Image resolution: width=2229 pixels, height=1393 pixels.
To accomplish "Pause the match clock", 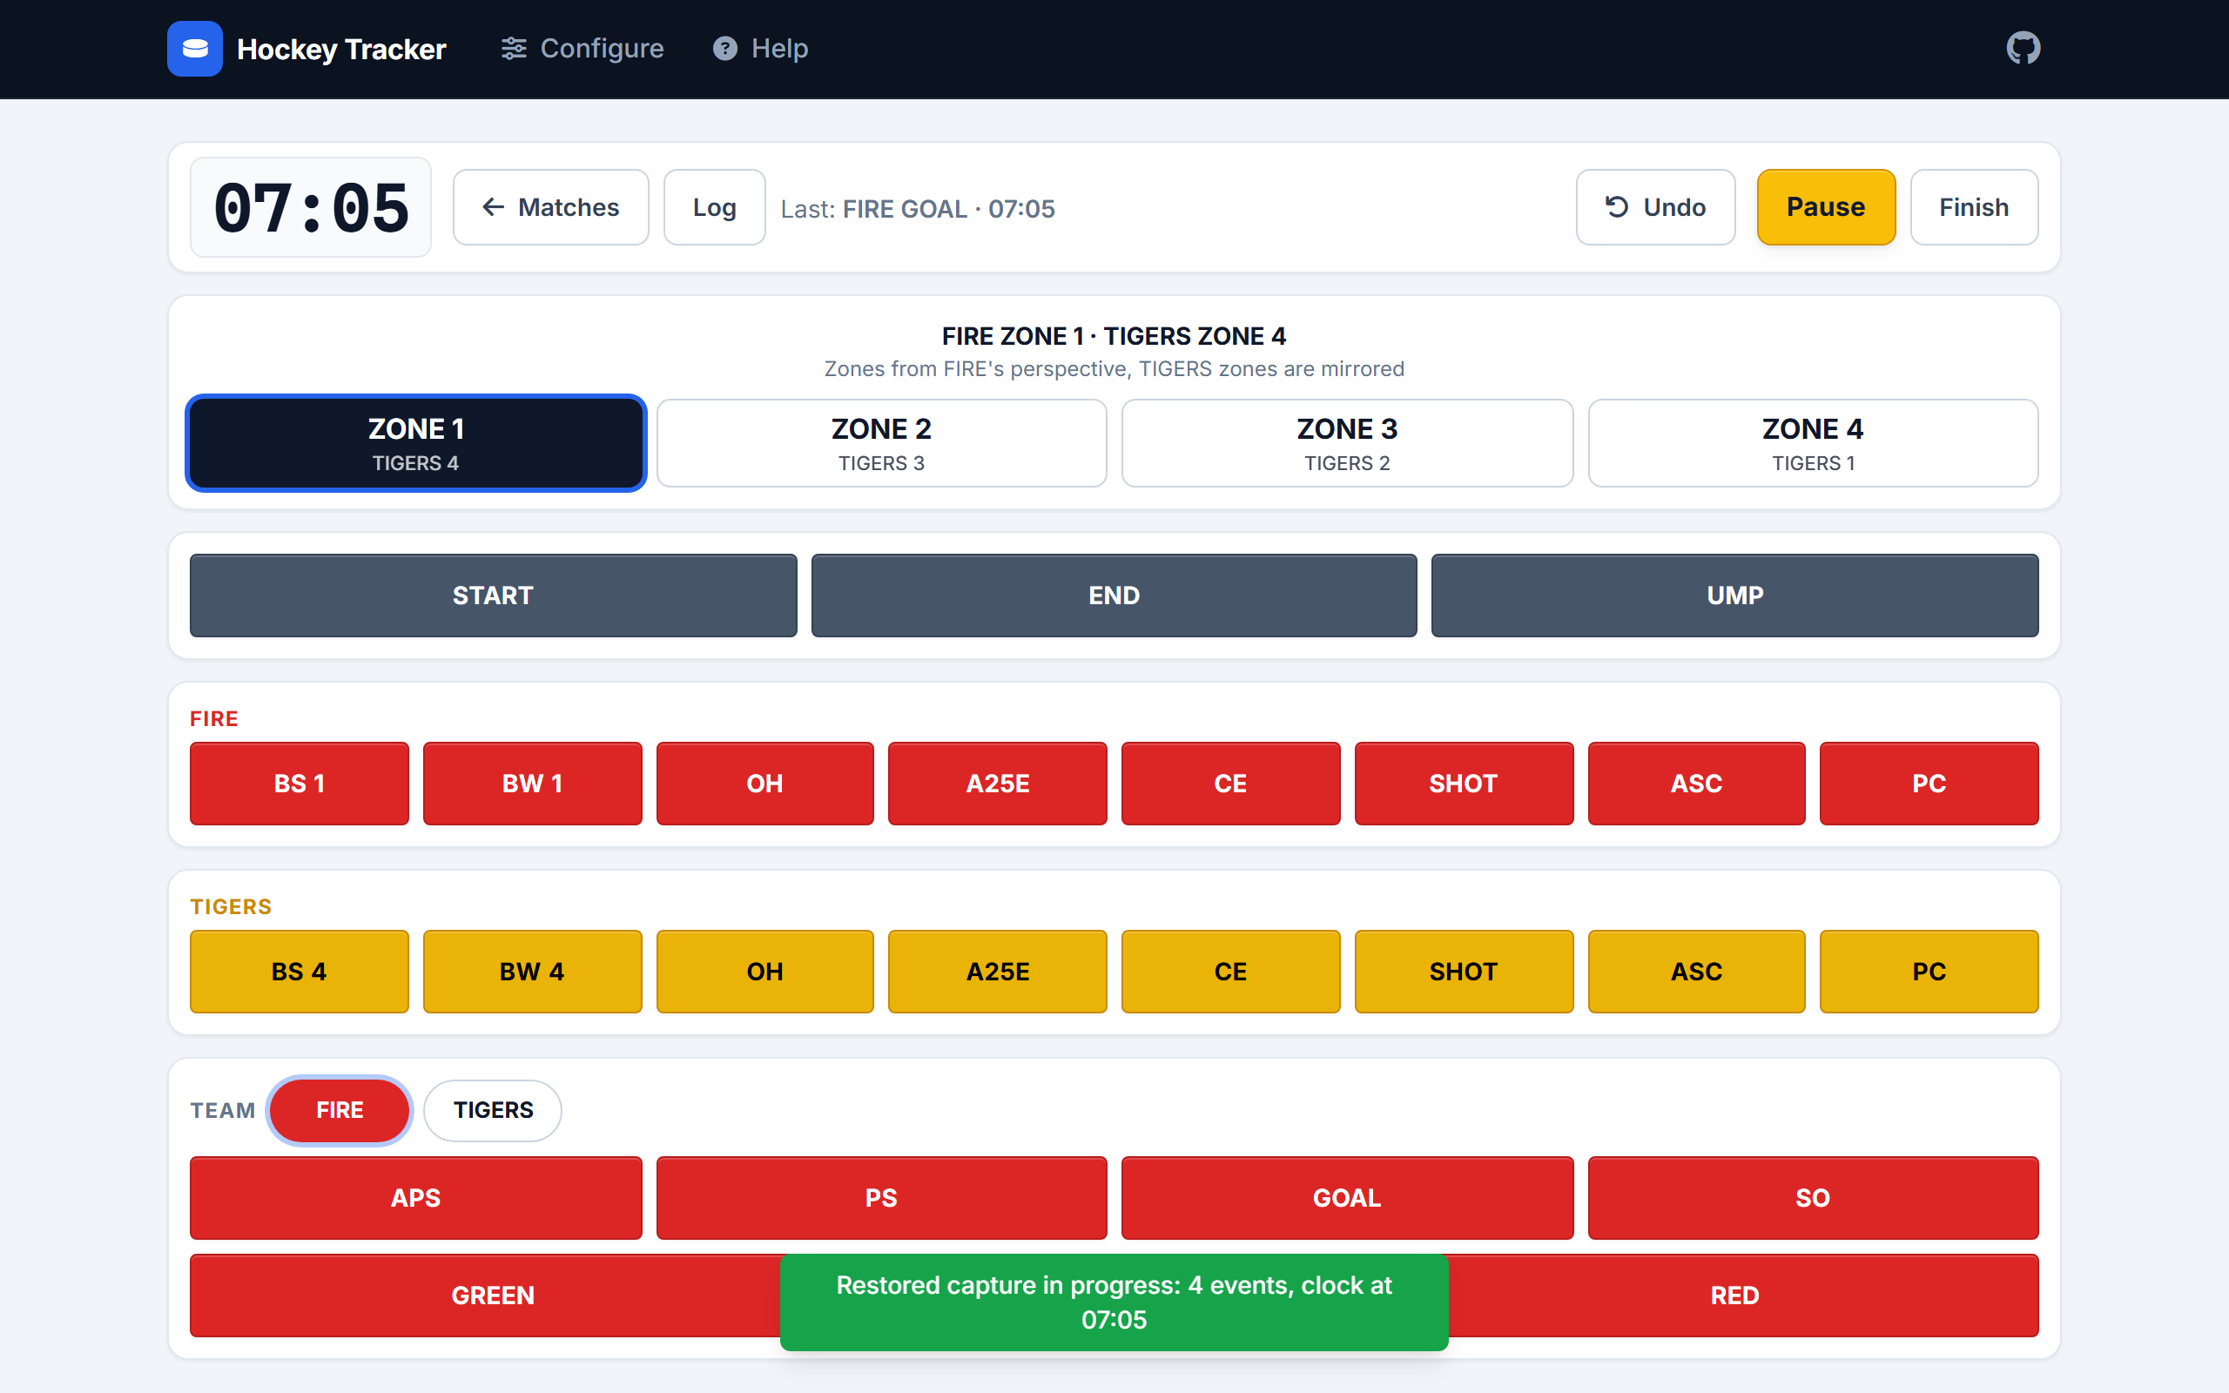I will pyautogui.click(x=1826, y=207).
